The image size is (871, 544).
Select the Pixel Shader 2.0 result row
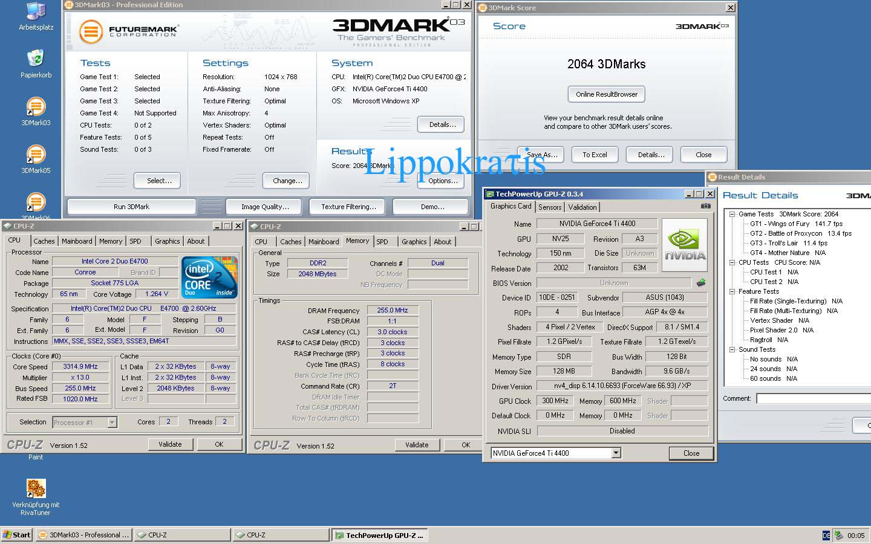pos(781,330)
